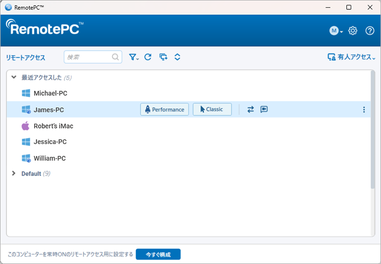Select Robert's iMac in the list

click(188, 126)
